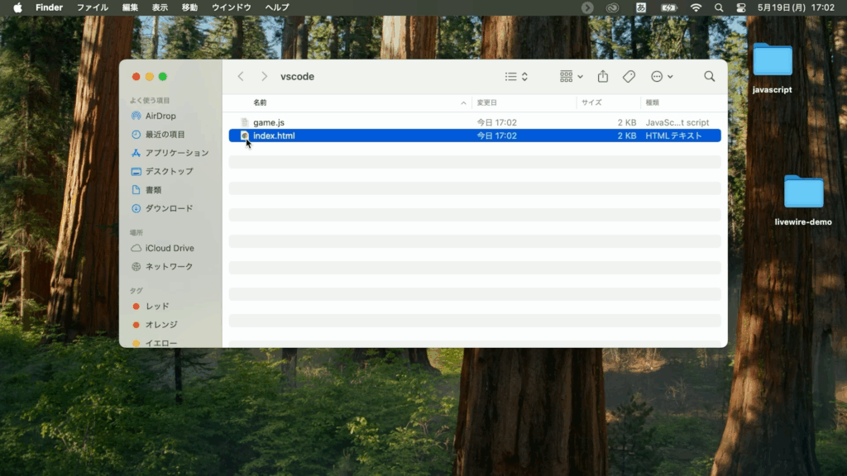
Task: Click the share icon in toolbar
Action: [603, 76]
